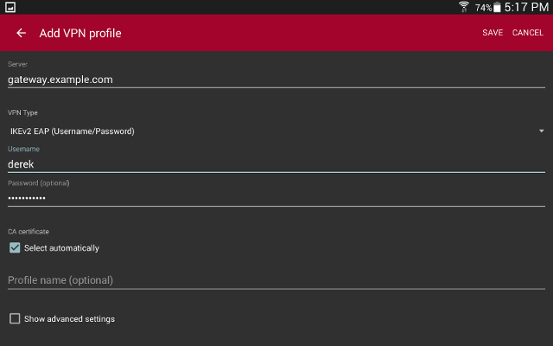
Task: Tap the Select automatically label
Action: [x=61, y=248]
